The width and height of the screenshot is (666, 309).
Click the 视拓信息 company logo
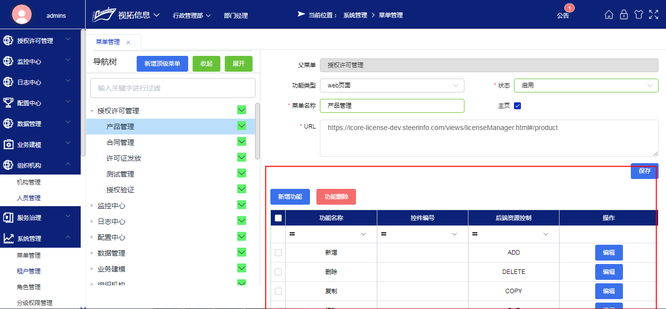[x=103, y=15]
